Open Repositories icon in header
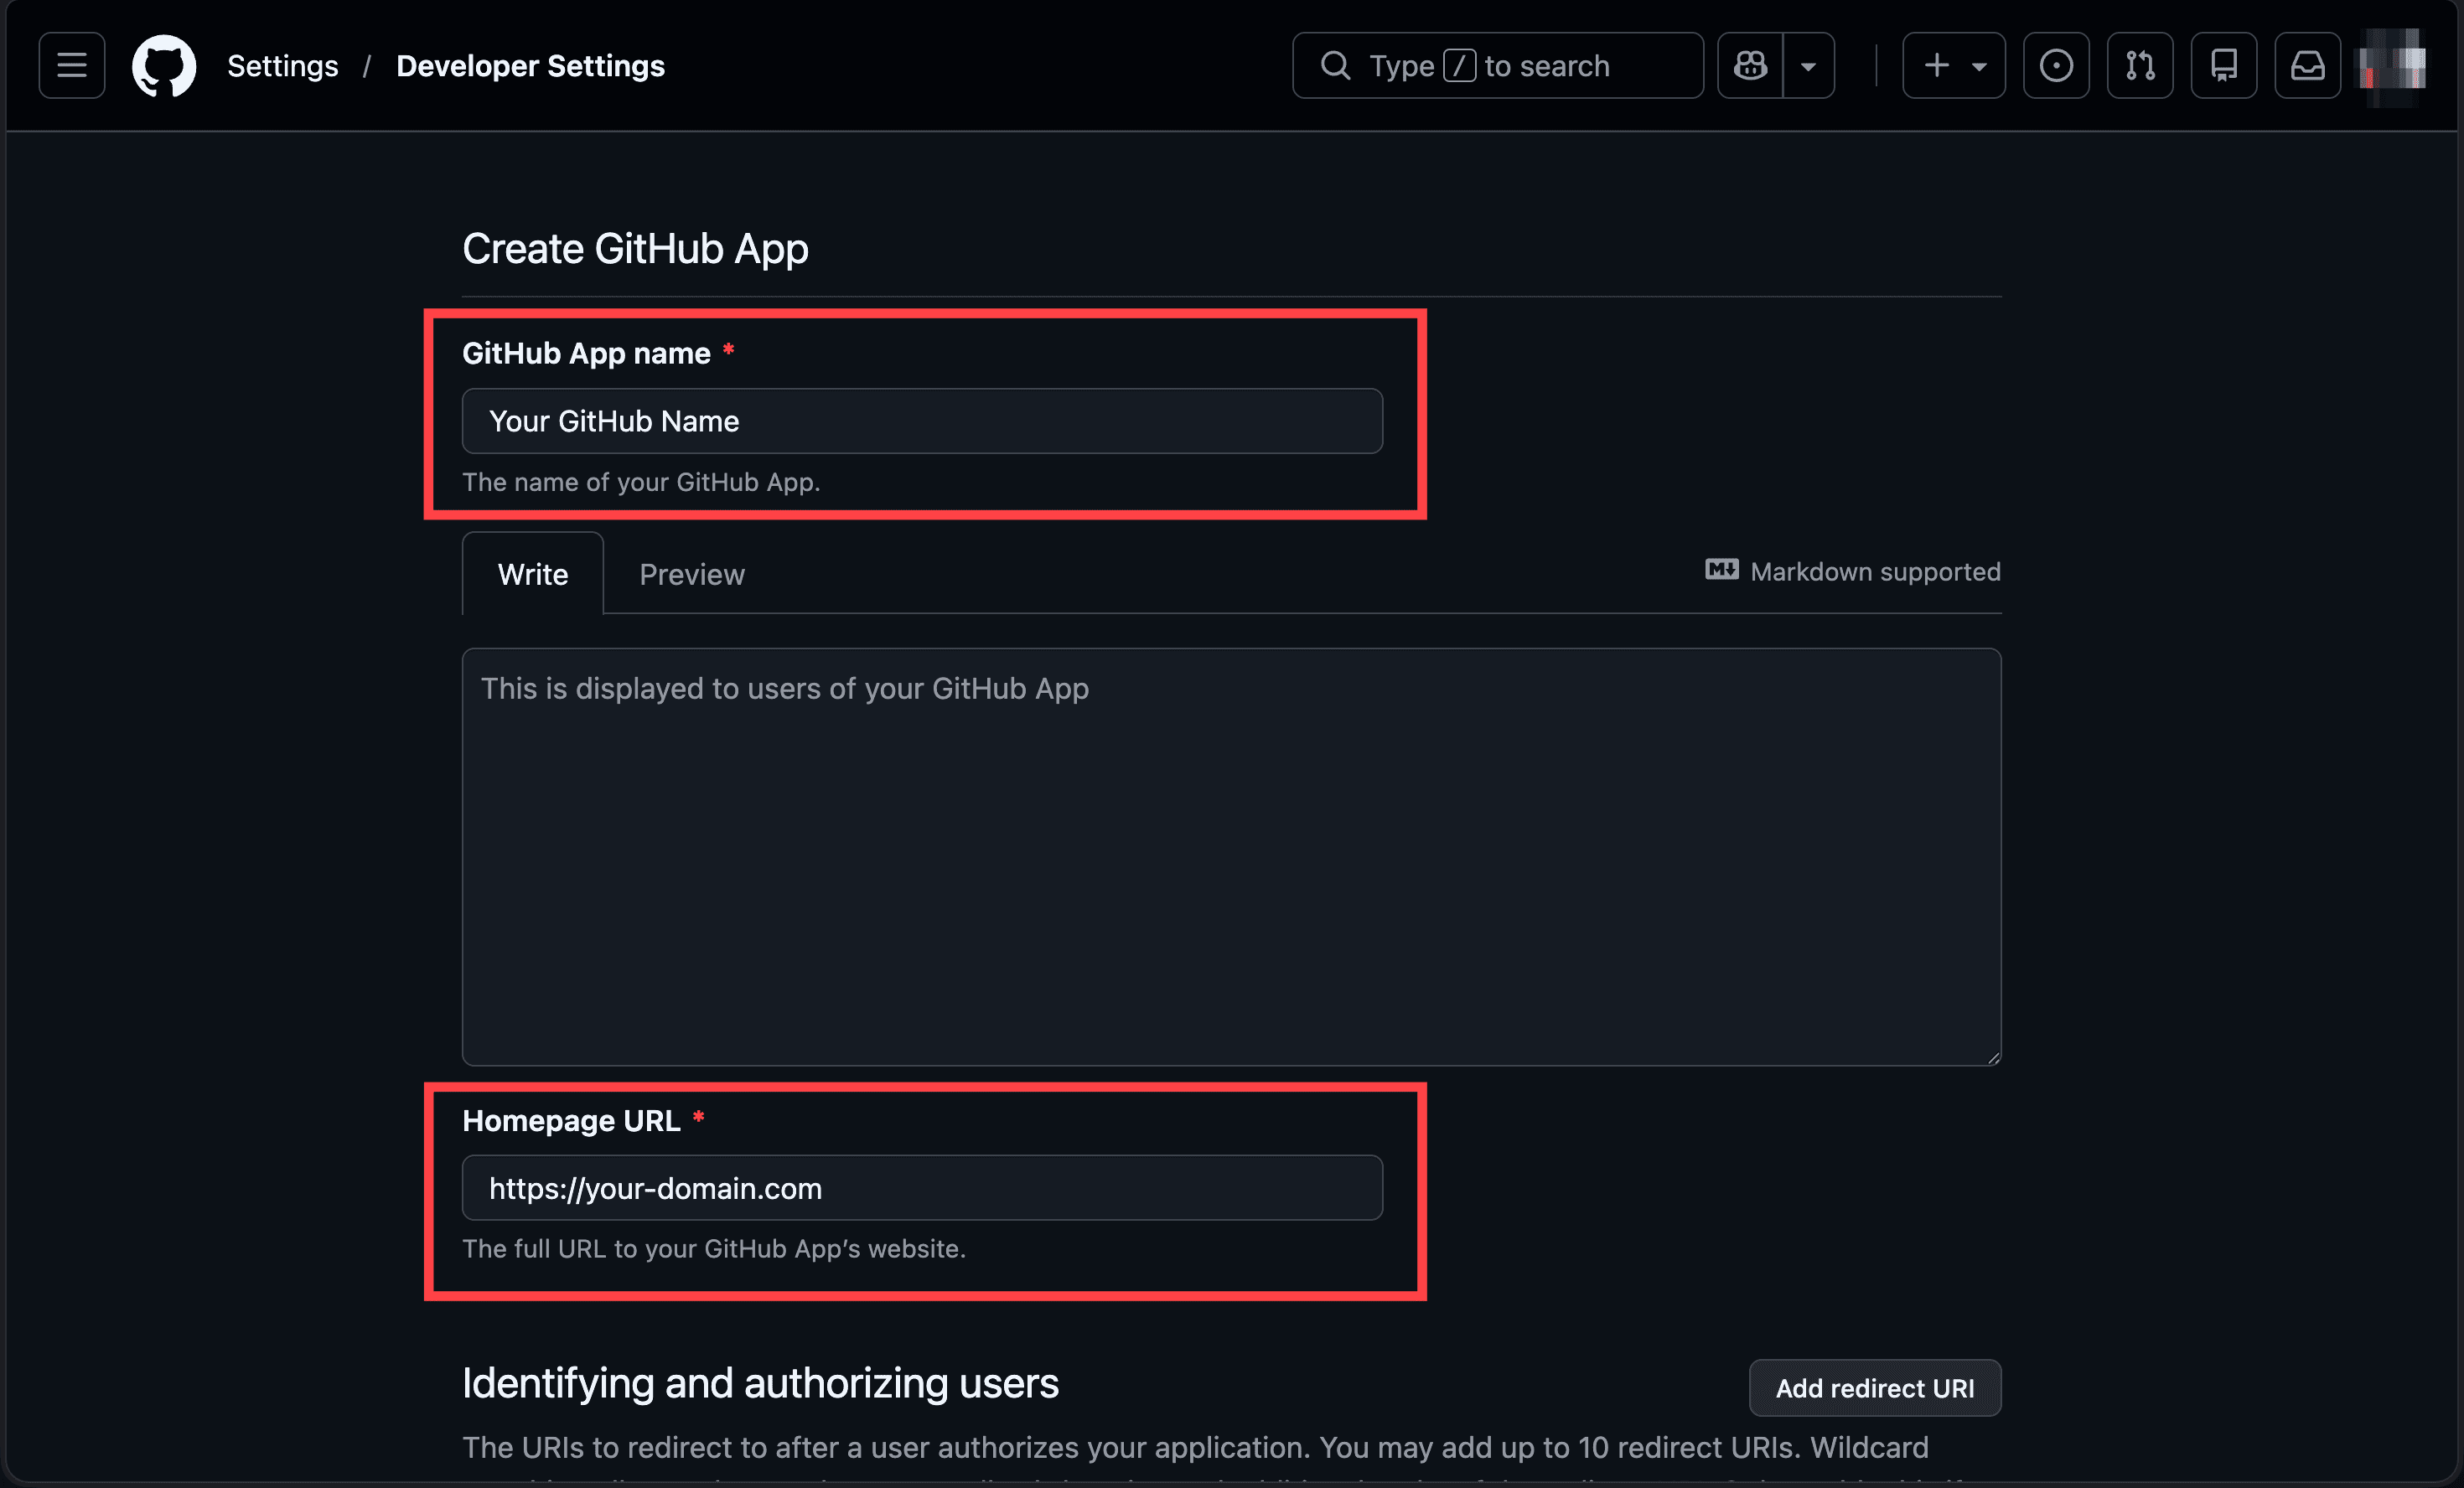2464x1488 pixels. pyautogui.click(x=2224, y=66)
